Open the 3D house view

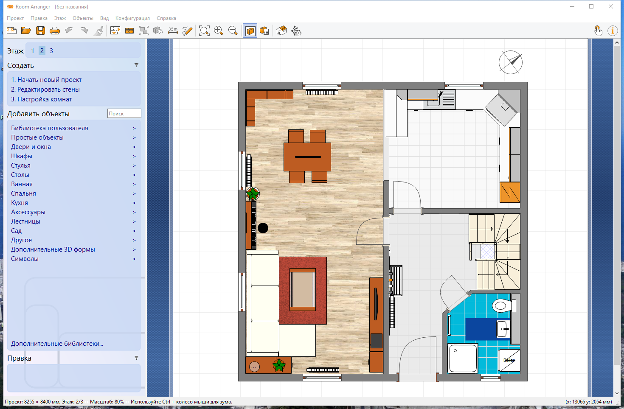coord(281,31)
